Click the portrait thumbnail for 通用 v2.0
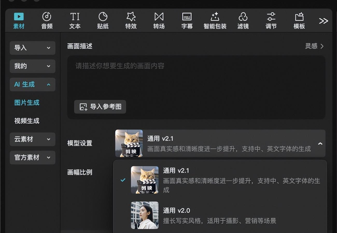The width and height of the screenshot is (337, 233). [145, 215]
